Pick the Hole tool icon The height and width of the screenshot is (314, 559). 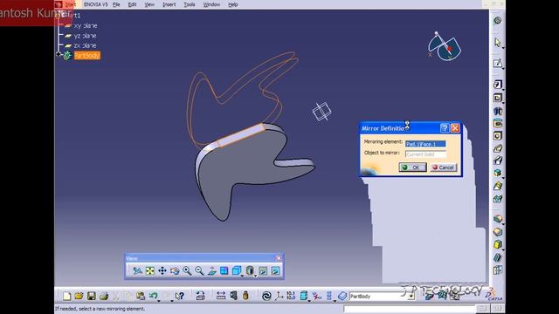coord(498,136)
